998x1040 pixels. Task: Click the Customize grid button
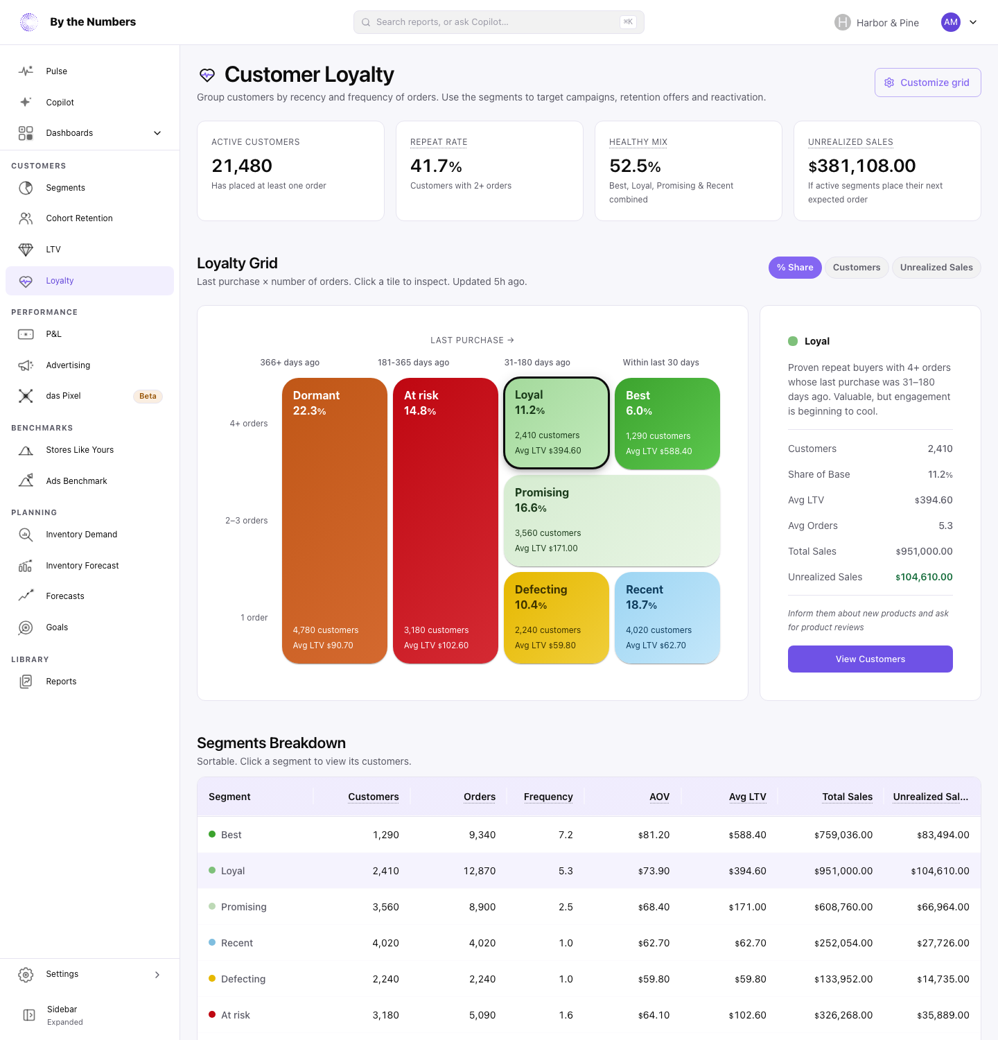click(928, 83)
